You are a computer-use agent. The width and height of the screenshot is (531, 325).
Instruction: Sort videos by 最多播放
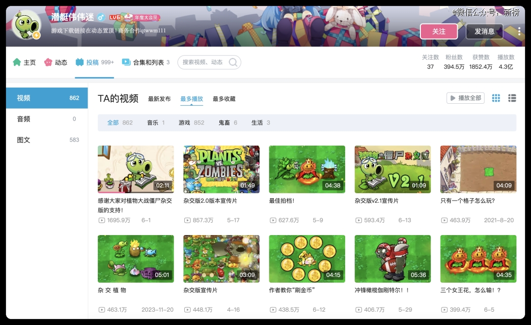[x=192, y=99]
